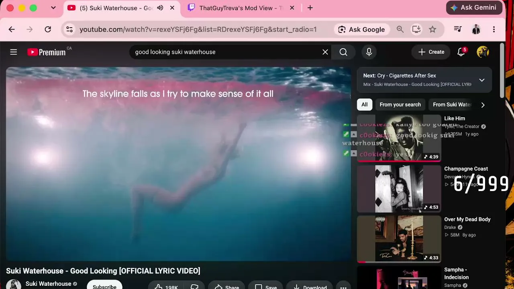Viewport: 514px width, 289px height.
Task: Open a new browser tab
Action: 310,8
